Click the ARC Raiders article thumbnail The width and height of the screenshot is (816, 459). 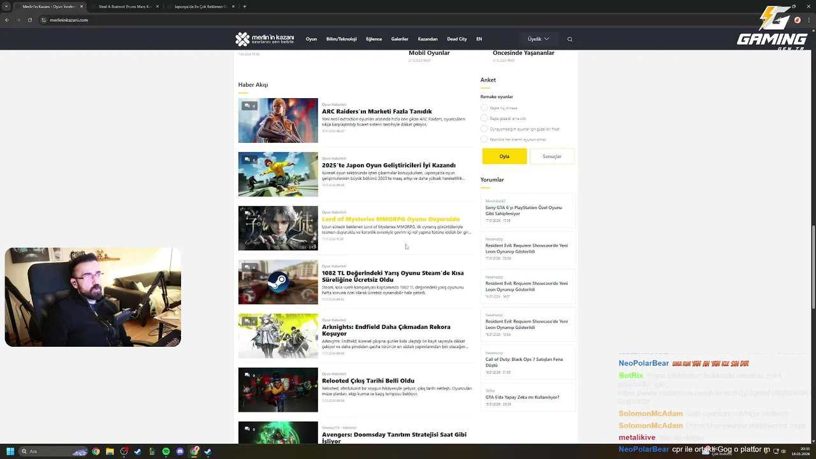pos(278,120)
